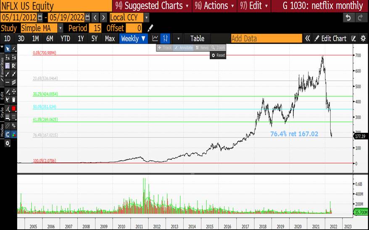The image size is (369, 230).
Task: Collapse panel with double chevron icon
Action: [x=308, y=39]
